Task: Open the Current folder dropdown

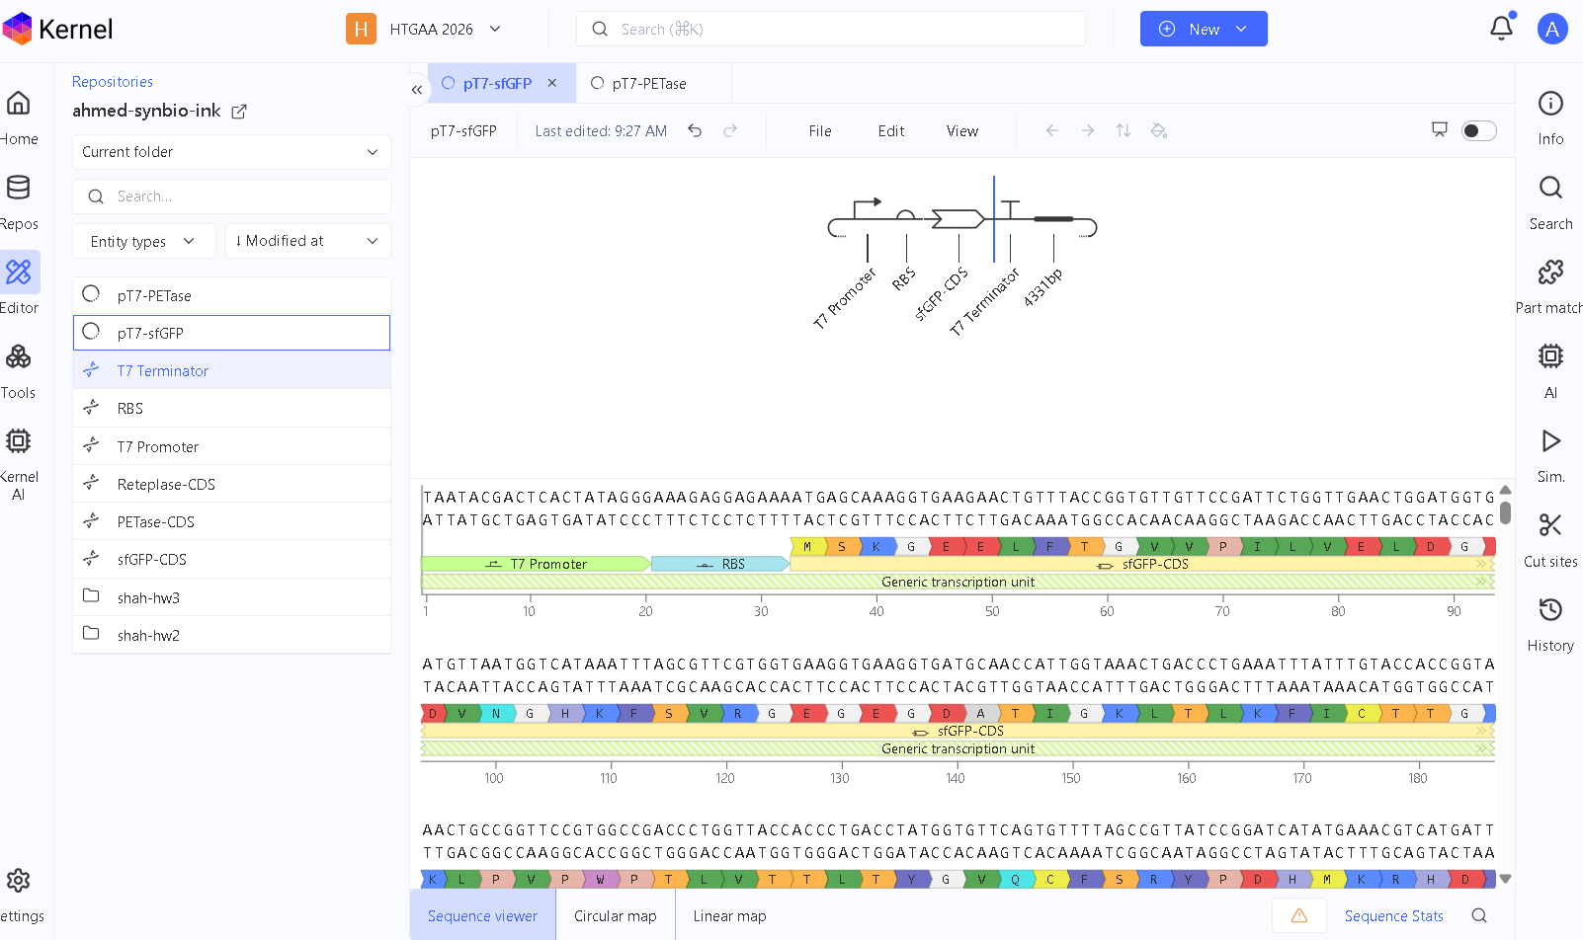Action: pyautogui.click(x=231, y=152)
